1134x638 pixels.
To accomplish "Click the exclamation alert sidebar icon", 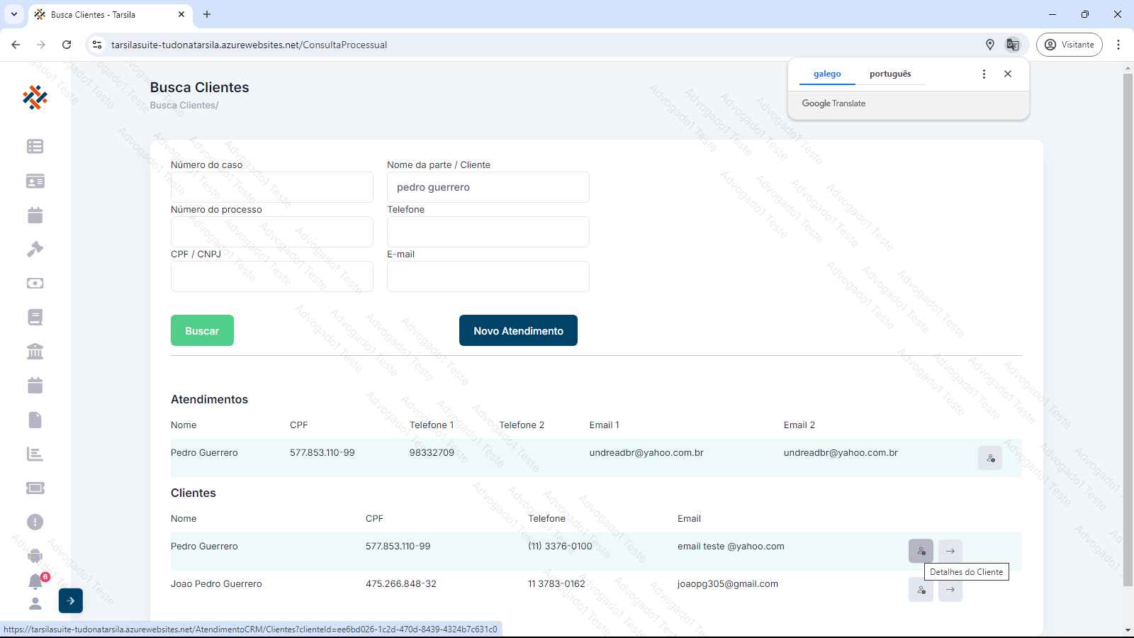I will tap(35, 522).
